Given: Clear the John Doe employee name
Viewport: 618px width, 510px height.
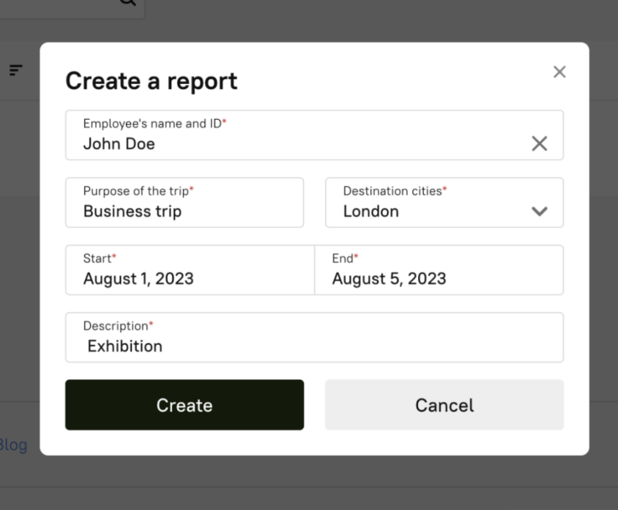Looking at the screenshot, I should pos(539,144).
